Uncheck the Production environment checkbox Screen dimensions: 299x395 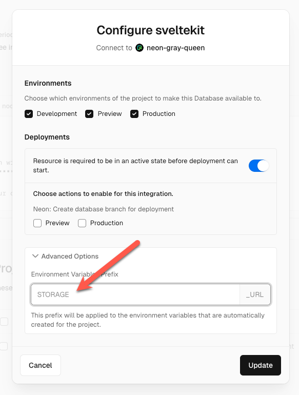(x=134, y=114)
